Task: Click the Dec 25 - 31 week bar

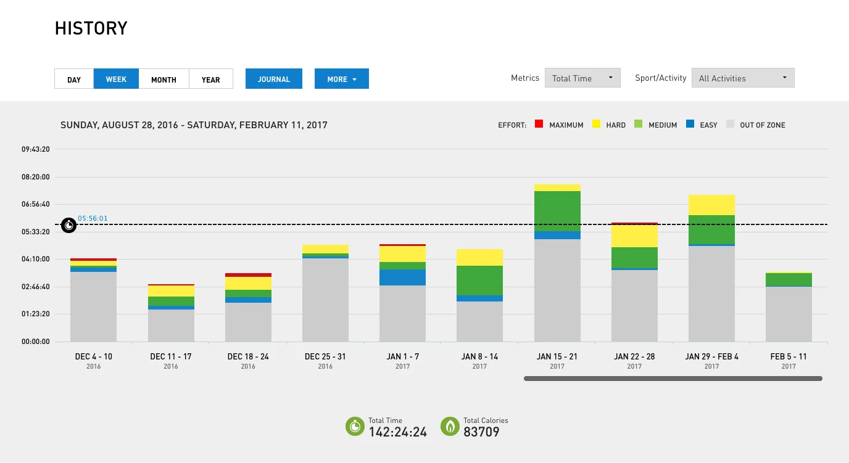Action: [325, 296]
